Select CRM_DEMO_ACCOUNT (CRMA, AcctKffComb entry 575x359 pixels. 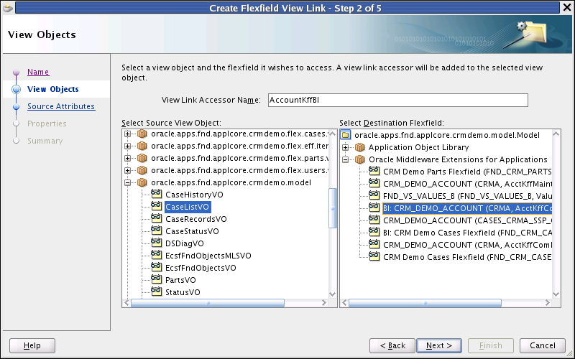pyautogui.click(x=467, y=245)
